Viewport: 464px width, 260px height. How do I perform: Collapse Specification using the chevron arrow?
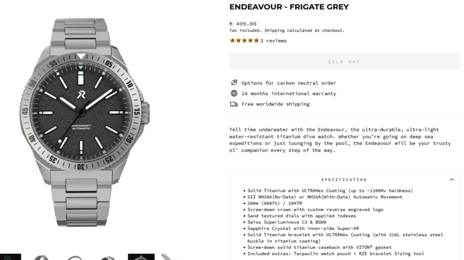pyautogui.click(x=451, y=180)
